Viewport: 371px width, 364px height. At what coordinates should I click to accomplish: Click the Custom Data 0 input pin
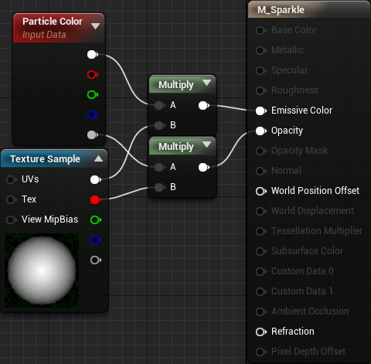point(261,271)
